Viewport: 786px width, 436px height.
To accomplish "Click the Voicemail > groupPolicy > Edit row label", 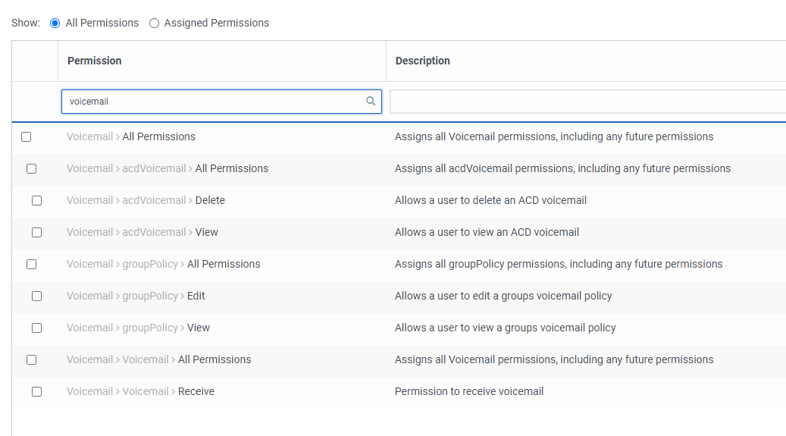I will coord(136,296).
